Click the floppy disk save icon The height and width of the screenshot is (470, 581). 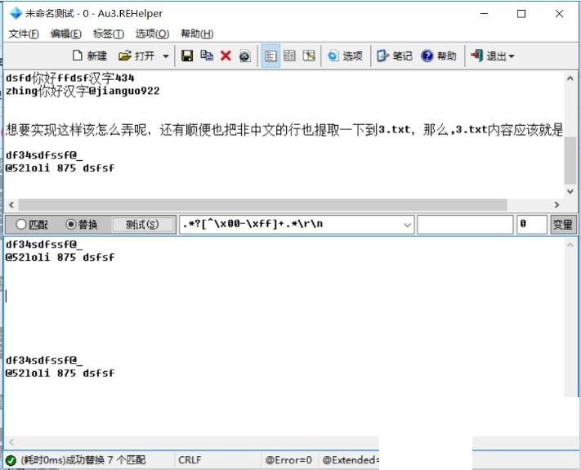point(187,56)
